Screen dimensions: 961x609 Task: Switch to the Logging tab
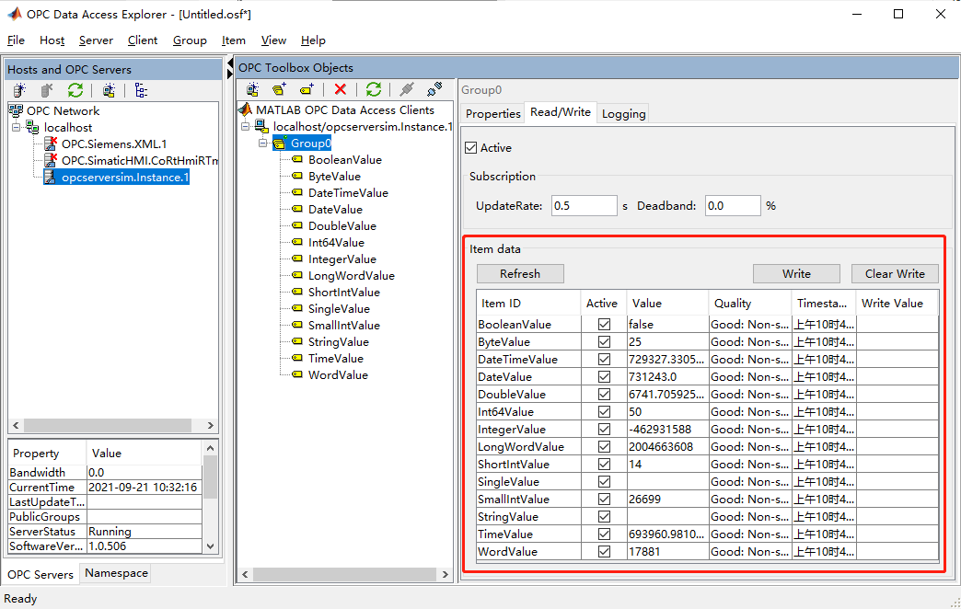623,113
